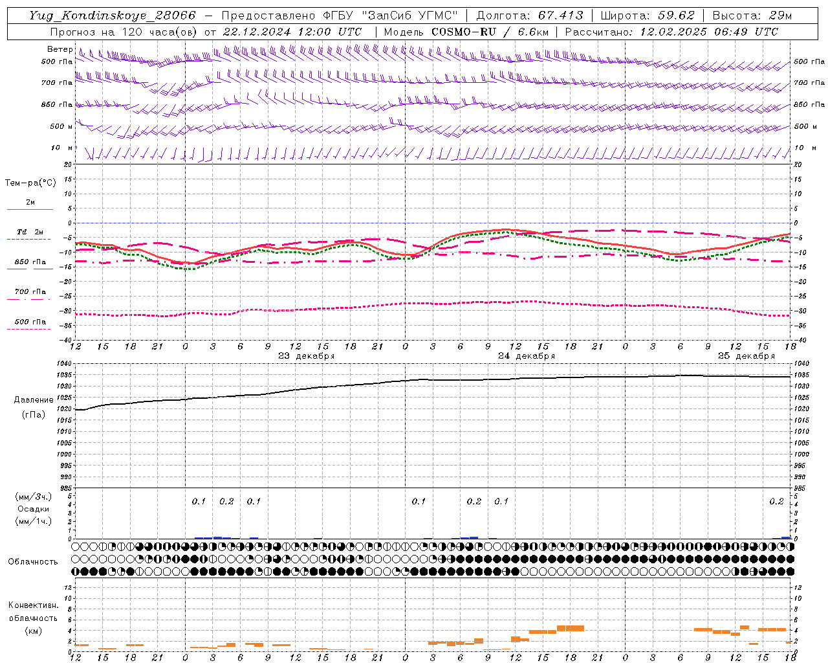Click the Ветер wind panel label

pyautogui.click(x=60, y=49)
